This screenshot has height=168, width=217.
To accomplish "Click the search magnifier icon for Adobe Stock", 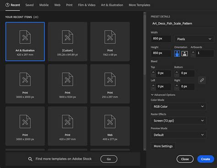I will pyautogui.click(x=30, y=159).
